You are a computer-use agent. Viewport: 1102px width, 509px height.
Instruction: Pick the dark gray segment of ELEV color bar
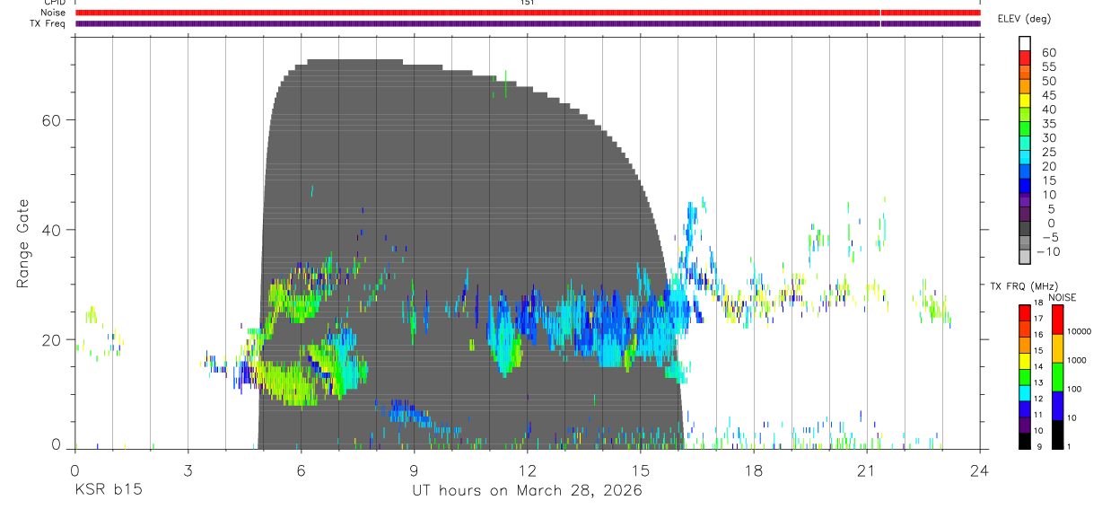coord(1025,230)
